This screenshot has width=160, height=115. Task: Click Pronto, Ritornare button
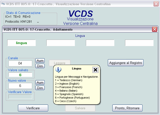coord(127,108)
